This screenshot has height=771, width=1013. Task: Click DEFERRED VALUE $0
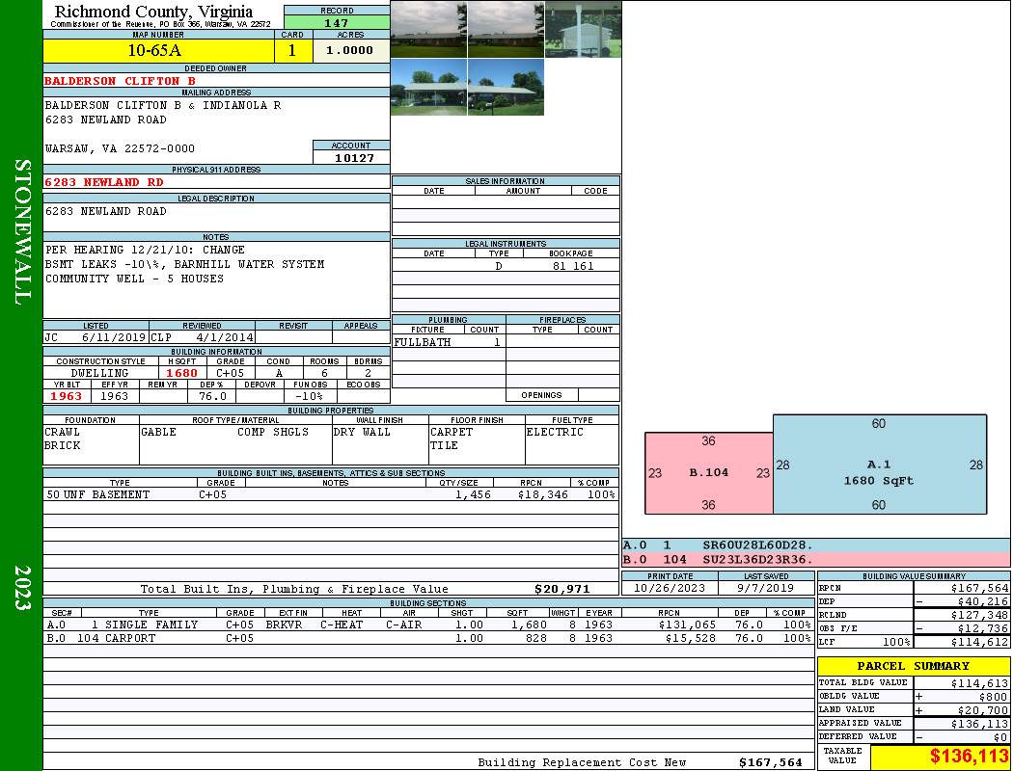[x=1000, y=737]
